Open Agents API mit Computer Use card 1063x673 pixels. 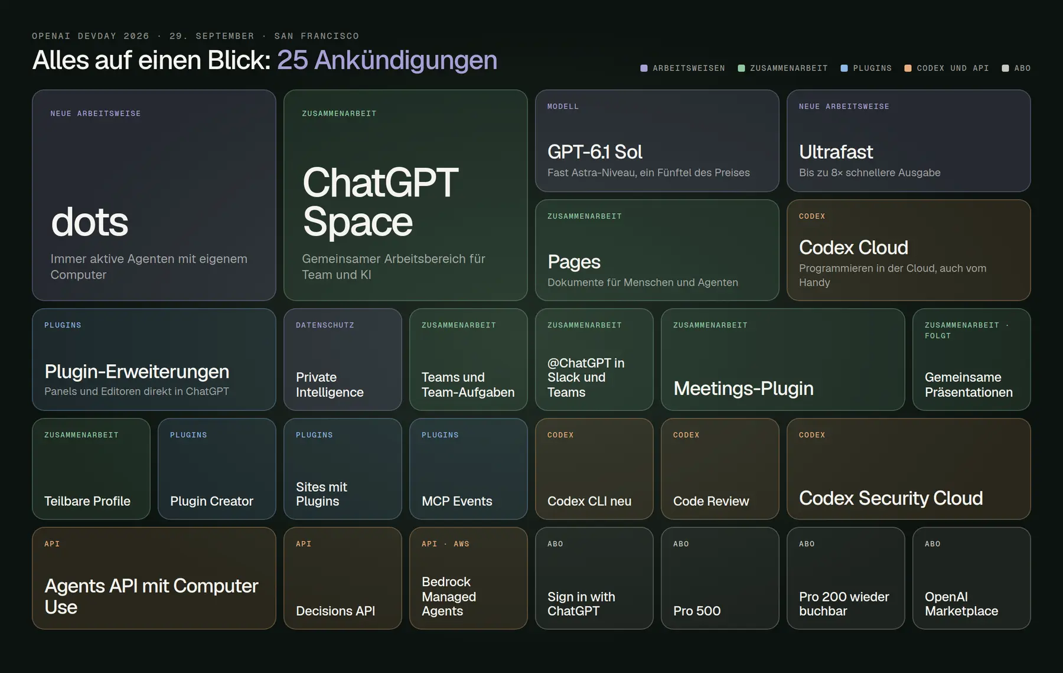click(x=154, y=579)
